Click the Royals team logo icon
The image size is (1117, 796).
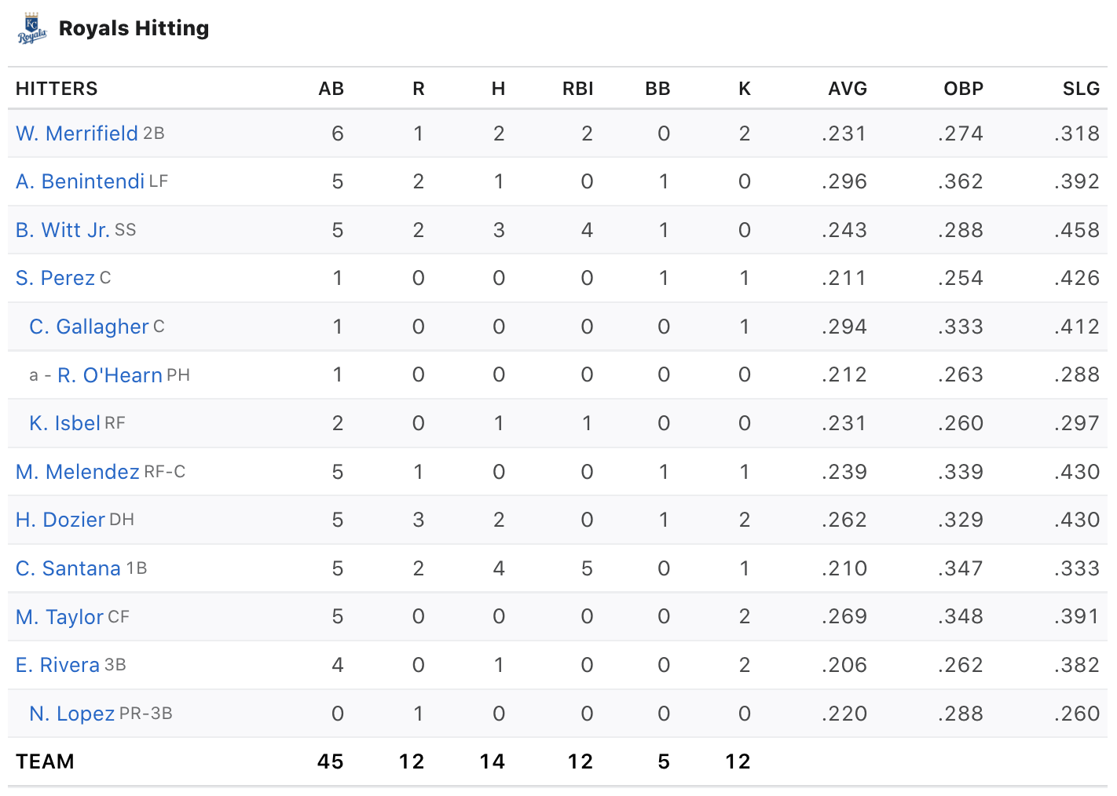point(32,29)
